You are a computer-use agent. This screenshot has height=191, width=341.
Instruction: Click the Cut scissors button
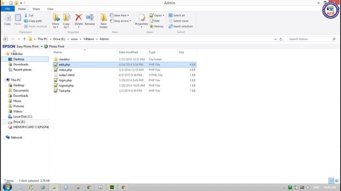click(x=29, y=15)
